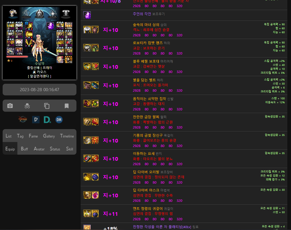Click the item name 블루 베릴 보호대
Image resolution: width=291 pixels, height=230 pixels.
tap(146, 61)
